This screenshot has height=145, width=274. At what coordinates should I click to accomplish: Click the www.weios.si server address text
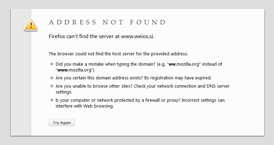coord(137,36)
